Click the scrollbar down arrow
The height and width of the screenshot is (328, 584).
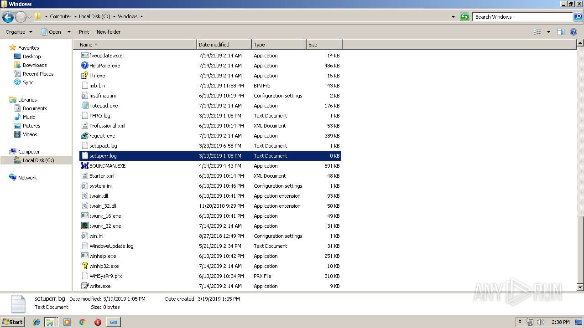[580, 287]
